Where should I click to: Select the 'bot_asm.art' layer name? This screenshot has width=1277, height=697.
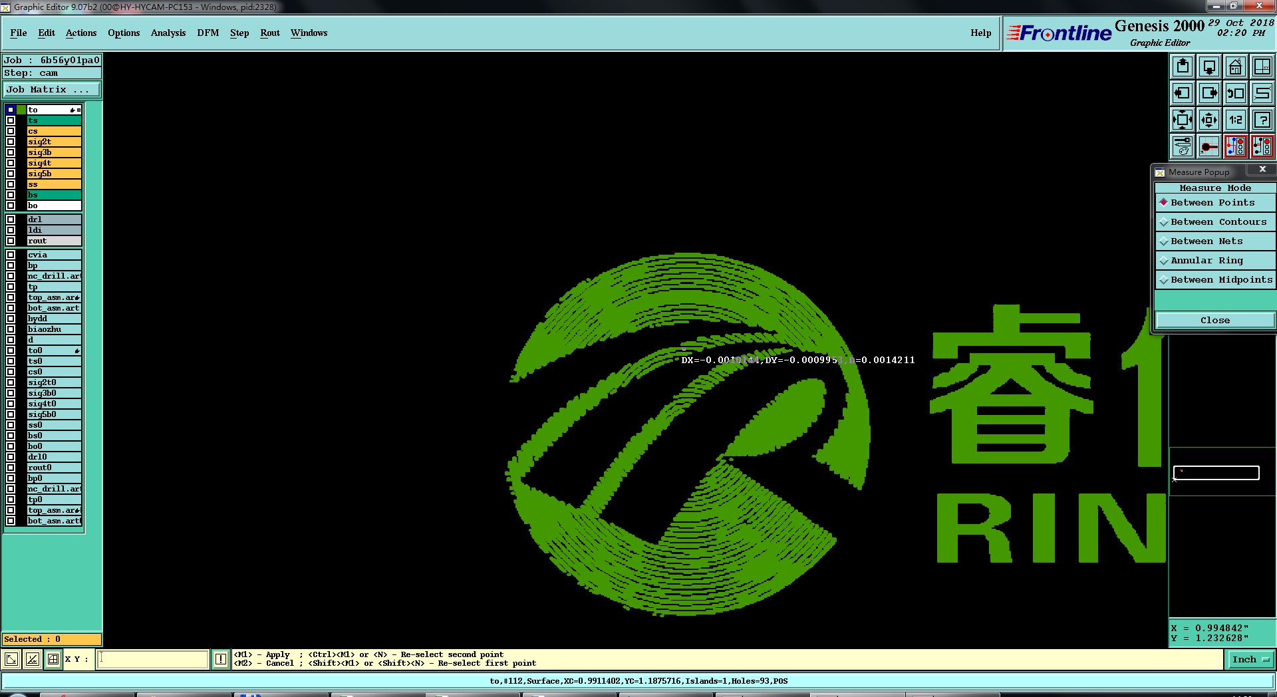pos(54,308)
